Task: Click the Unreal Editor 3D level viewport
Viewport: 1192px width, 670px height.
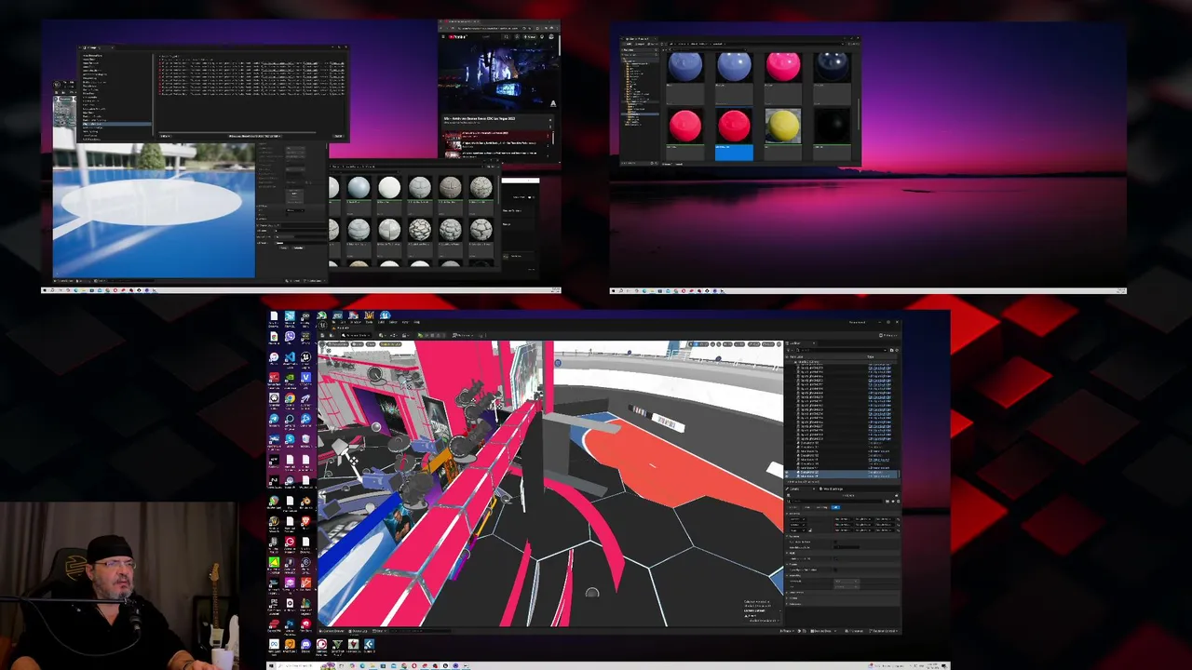Action: point(550,484)
